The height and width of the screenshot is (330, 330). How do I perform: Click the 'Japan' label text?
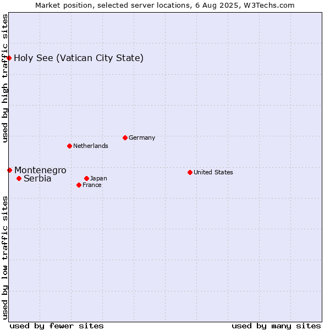click(98, 178)
